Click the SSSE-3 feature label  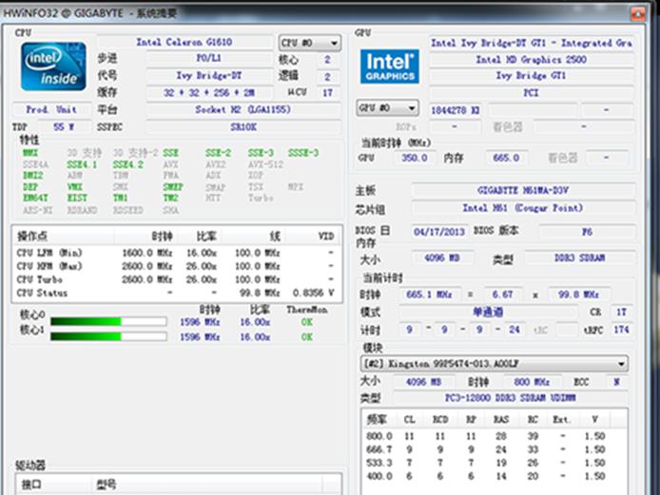(303, 153)
